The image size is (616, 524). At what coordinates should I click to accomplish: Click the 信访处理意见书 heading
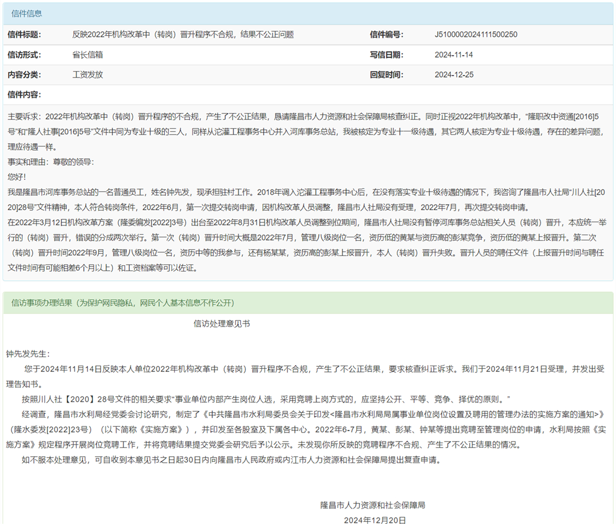pyautogui.click(x=222, y=324)
